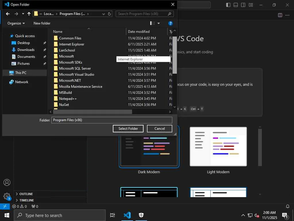Image resolution: width=294 pixels, height=221 pixels.
Task: Select the Common Files folder
Action: (70, 38)
